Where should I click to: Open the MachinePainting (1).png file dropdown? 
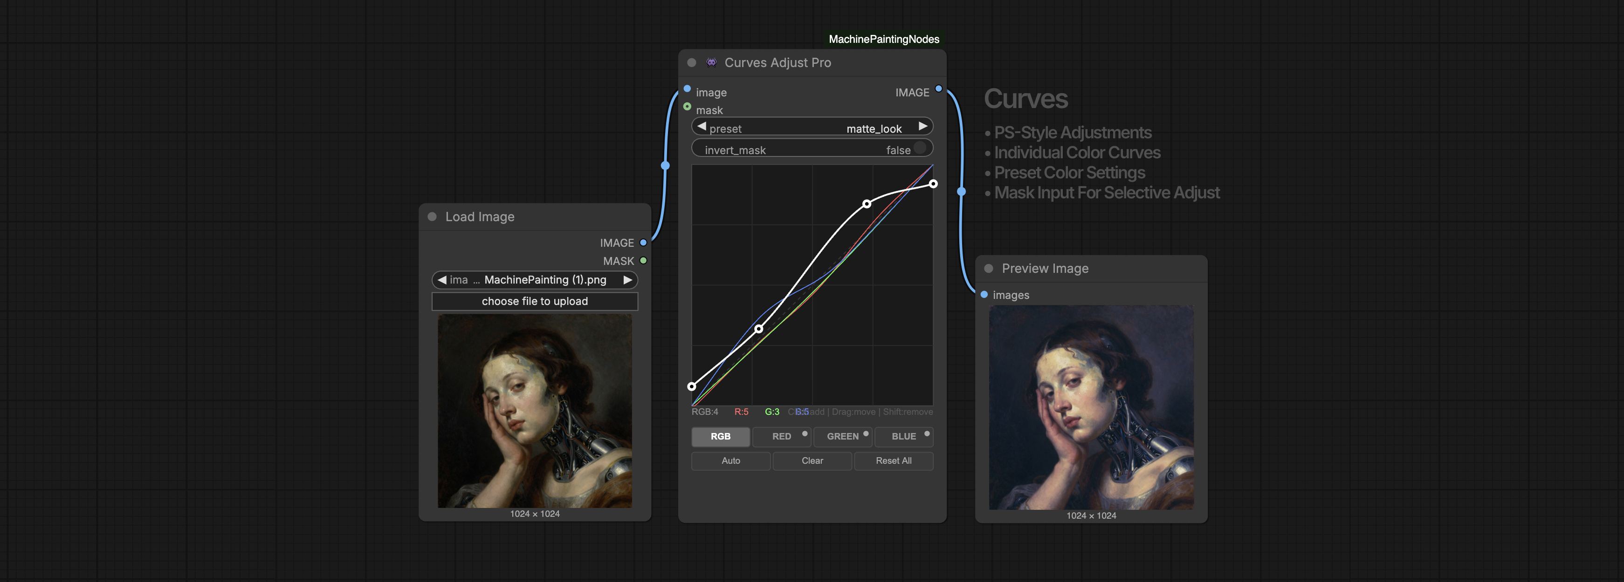pyautogui.click(x=535, y=280)
